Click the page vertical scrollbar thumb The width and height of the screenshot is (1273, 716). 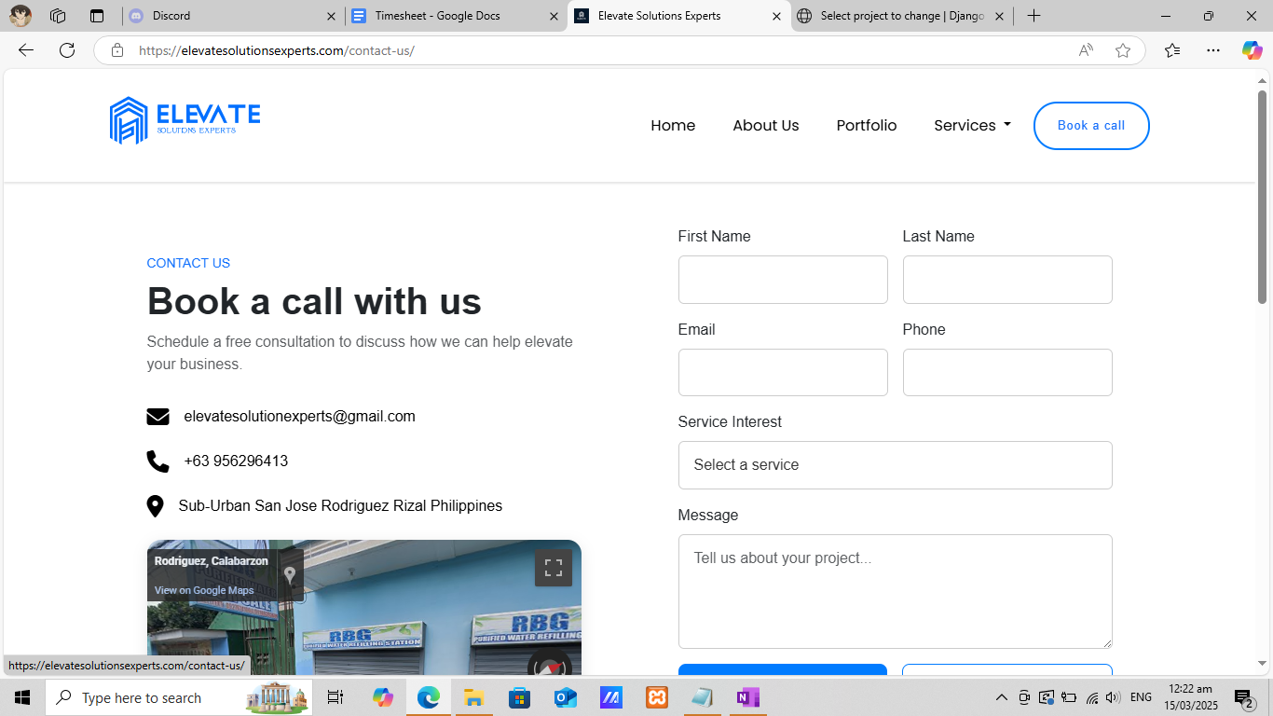tap(1263, 197)
